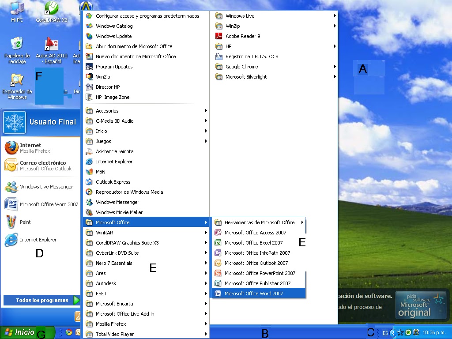Launch Microsoft Office Outlook 2007
The image size is (452, 339).
(259, 263)
